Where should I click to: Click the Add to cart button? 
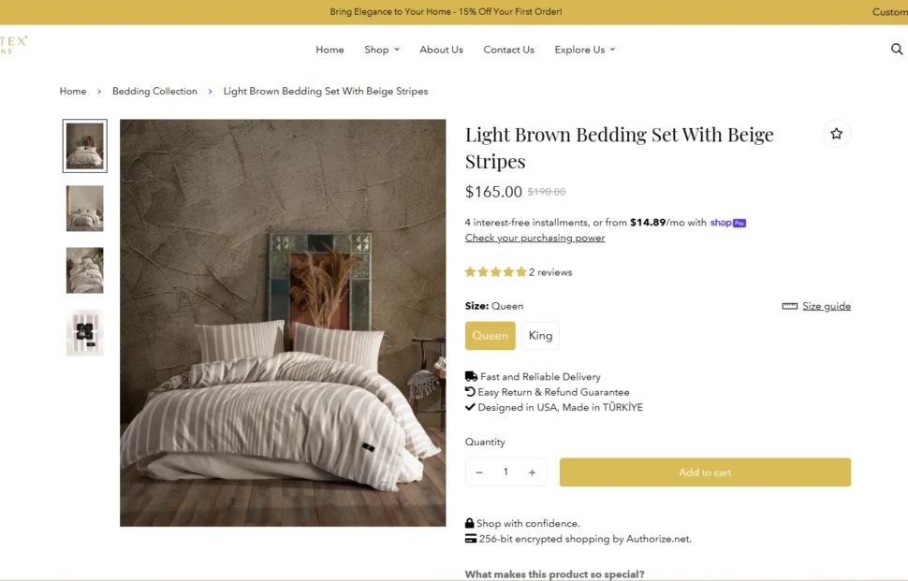[x=705, y=472]
